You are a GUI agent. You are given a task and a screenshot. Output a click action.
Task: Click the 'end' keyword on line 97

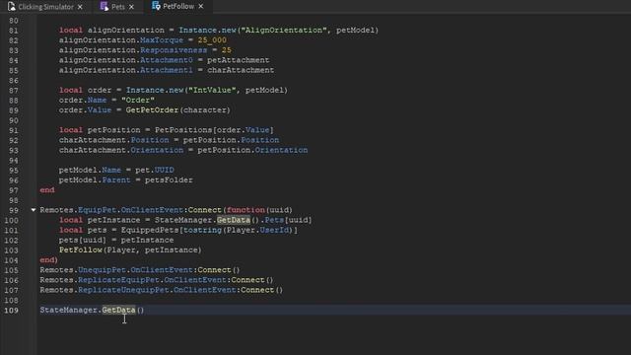(47, 190)
